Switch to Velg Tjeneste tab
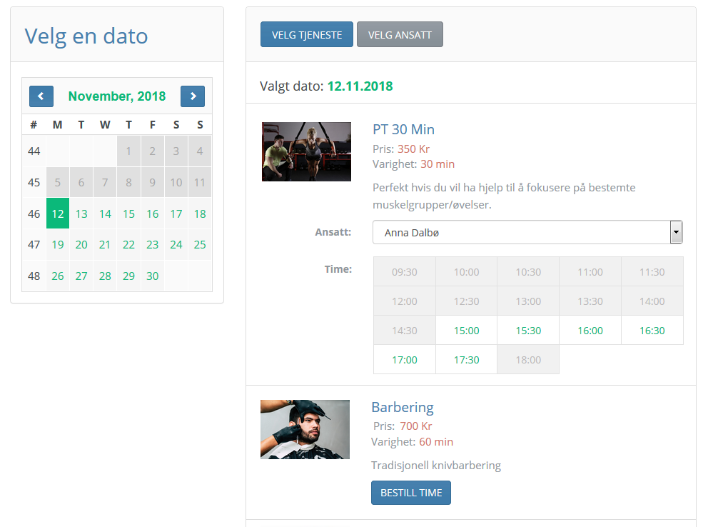The height and width of the screenshot is (527, 718). 306,34
